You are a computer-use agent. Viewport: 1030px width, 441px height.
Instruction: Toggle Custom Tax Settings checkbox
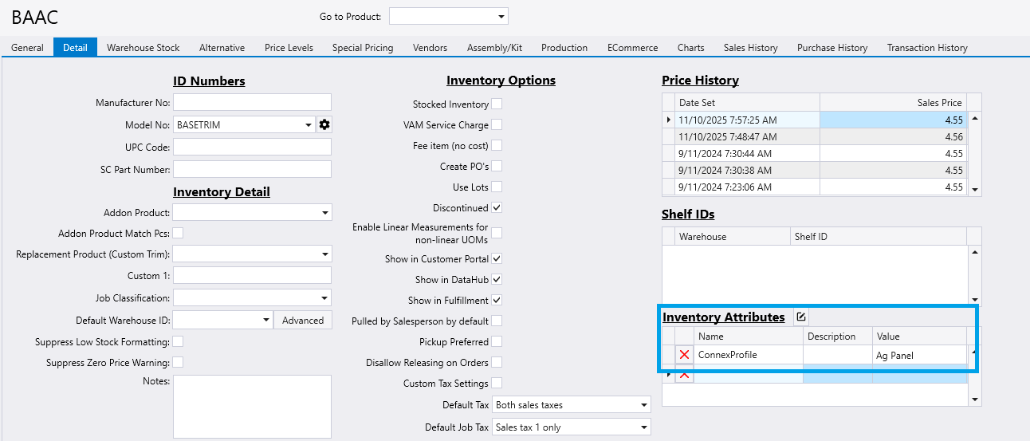pos(497,383)
